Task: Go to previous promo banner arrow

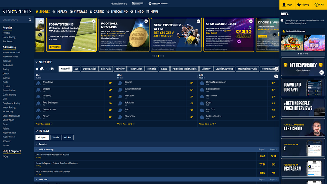Action: click(x=40, y=35)
